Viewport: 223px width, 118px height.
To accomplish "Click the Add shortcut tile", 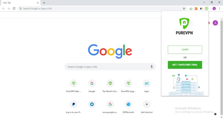I will point(147,107).
